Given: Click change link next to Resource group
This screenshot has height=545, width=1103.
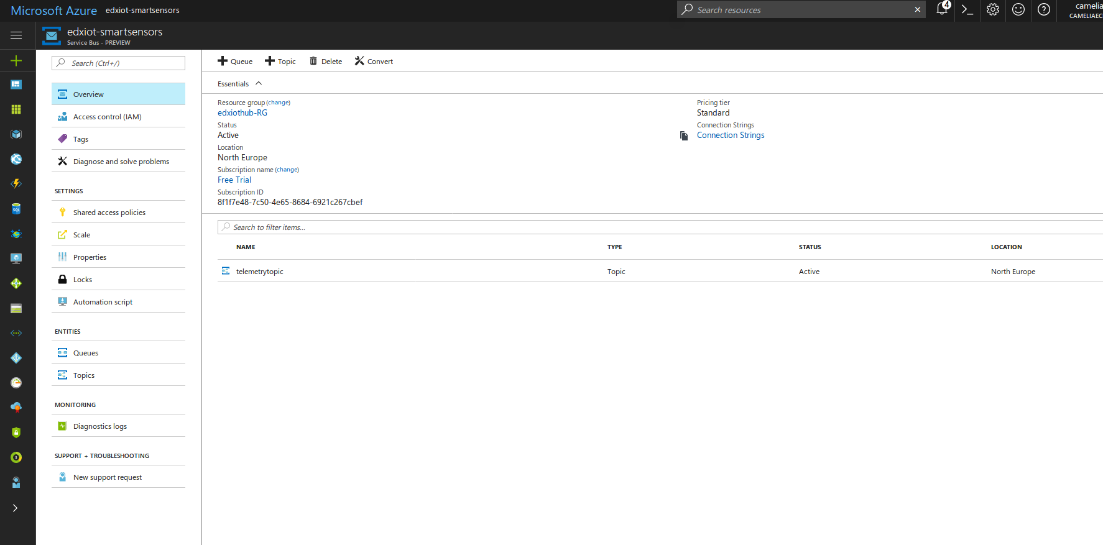Looking at the screenshot, I should tap(278, 103).
